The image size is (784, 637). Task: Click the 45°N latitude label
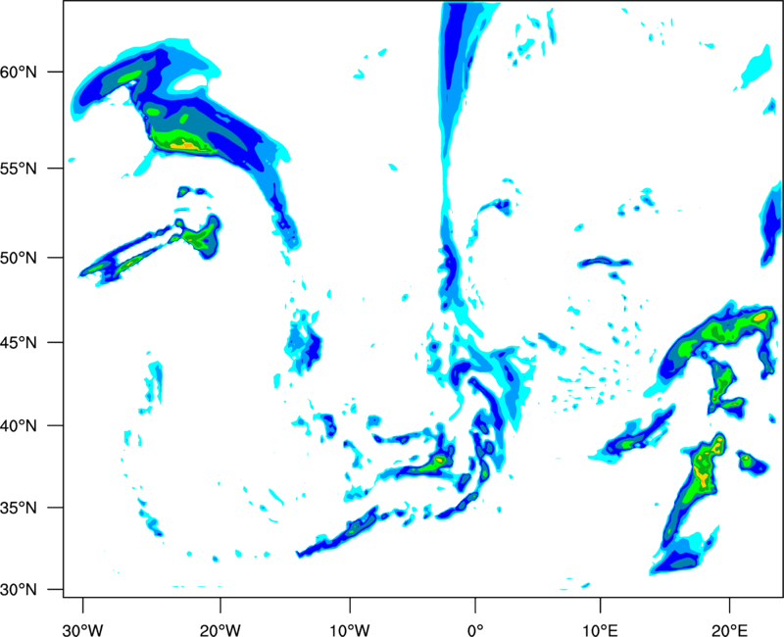(19, 343)
